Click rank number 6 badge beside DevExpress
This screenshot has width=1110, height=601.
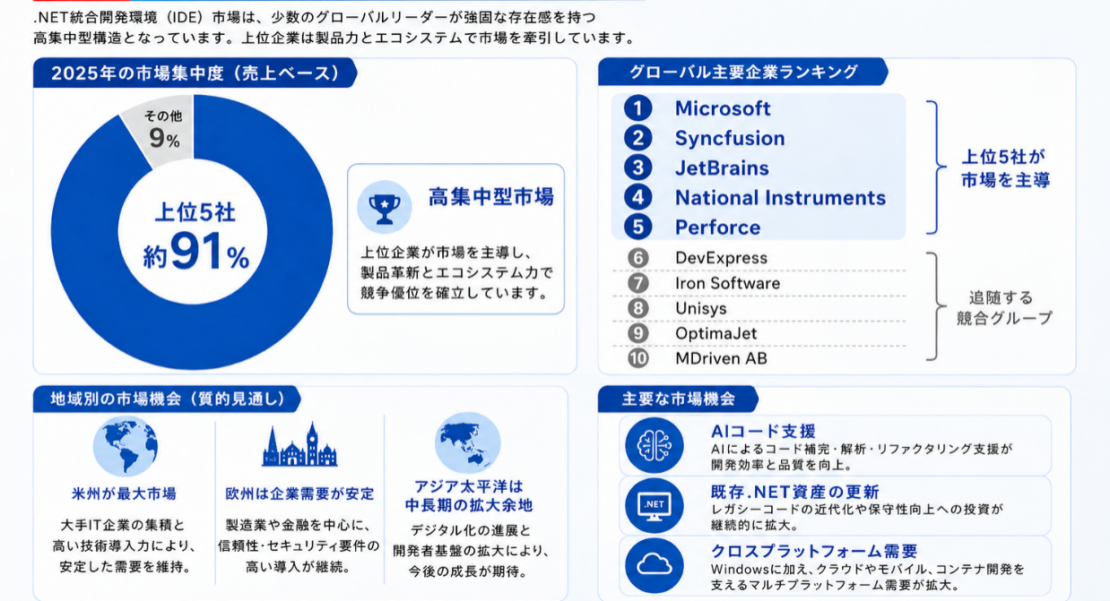637,258
